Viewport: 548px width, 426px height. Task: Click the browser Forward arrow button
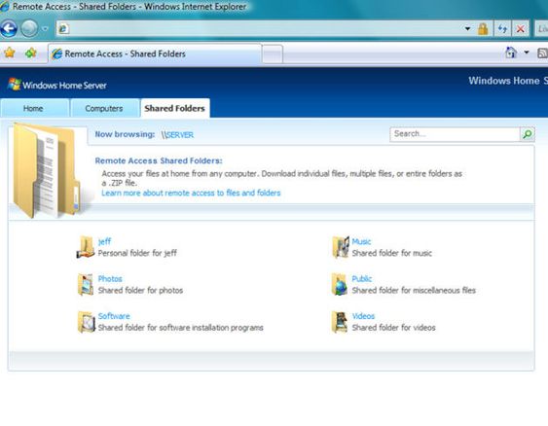[x=30, y=28]
